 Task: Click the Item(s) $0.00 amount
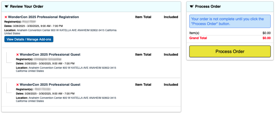pyautogui.click(x=266, y=33)
